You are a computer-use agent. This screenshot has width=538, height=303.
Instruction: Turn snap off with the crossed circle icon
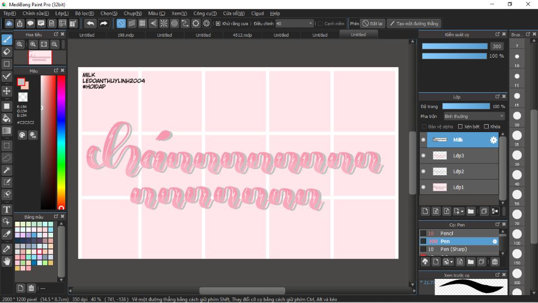121,24
